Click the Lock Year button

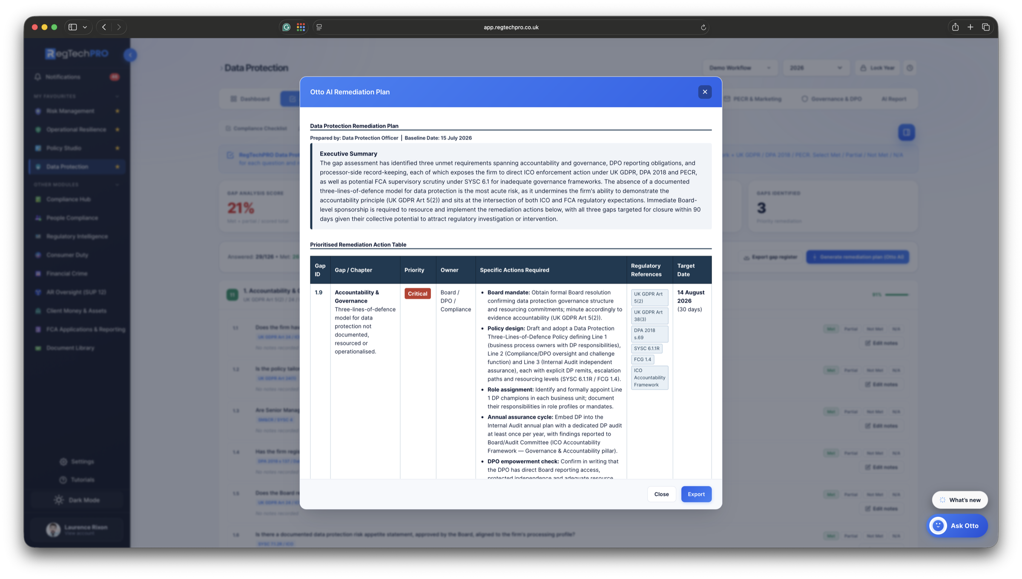pos(877,68)
